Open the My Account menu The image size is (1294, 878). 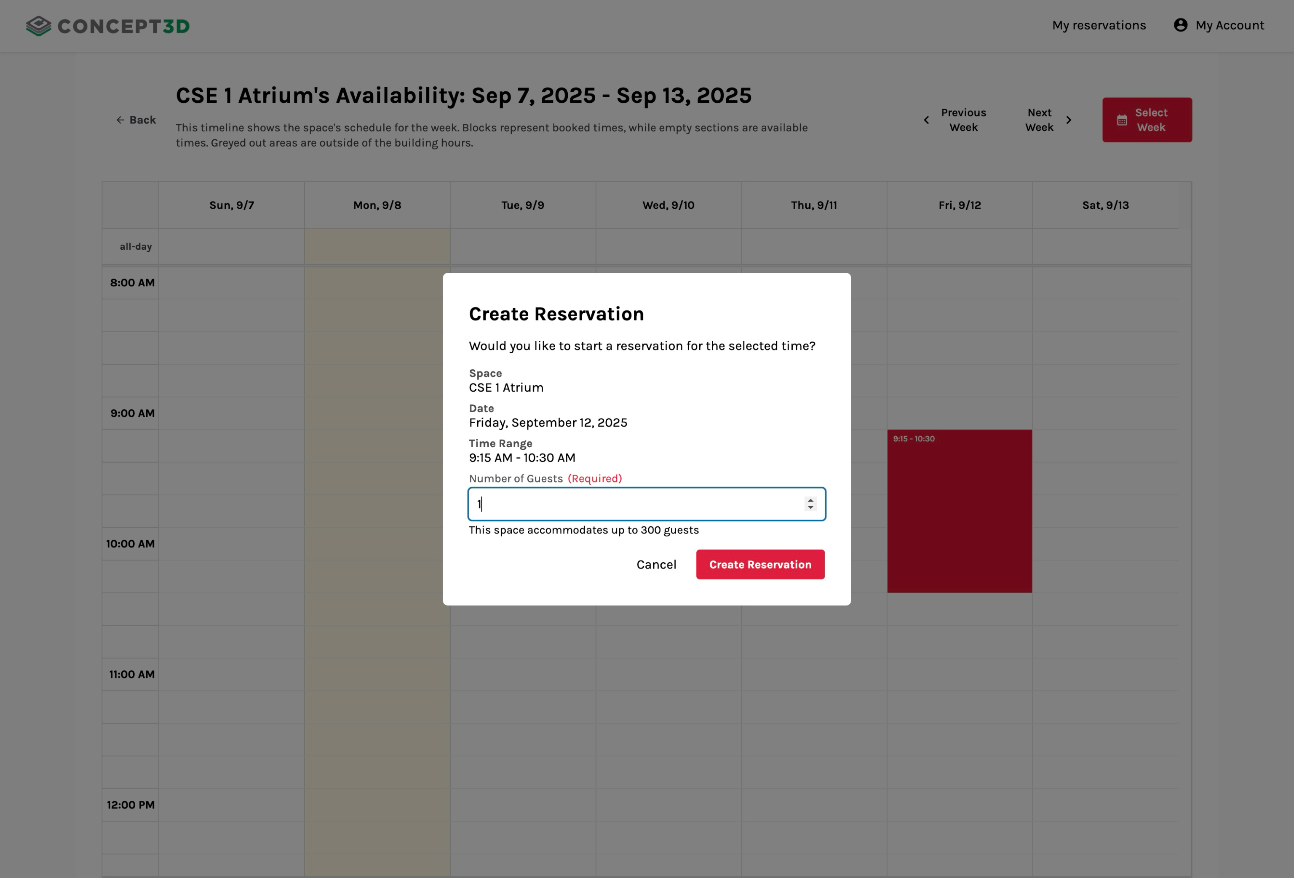tap(1230, 26)
